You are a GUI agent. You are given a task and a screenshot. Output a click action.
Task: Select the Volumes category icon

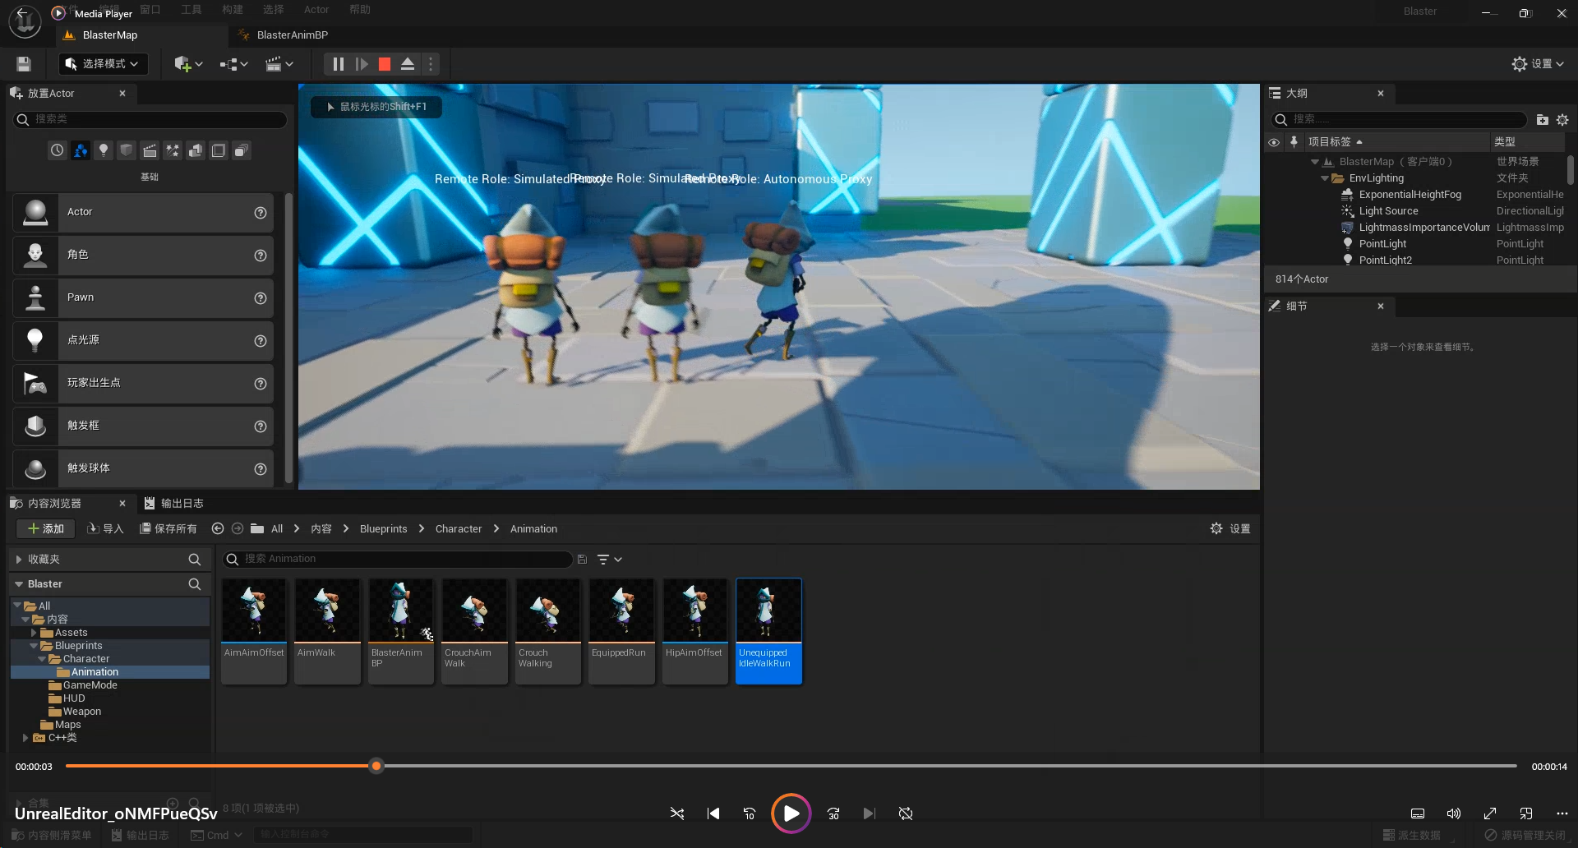point(219,150)
